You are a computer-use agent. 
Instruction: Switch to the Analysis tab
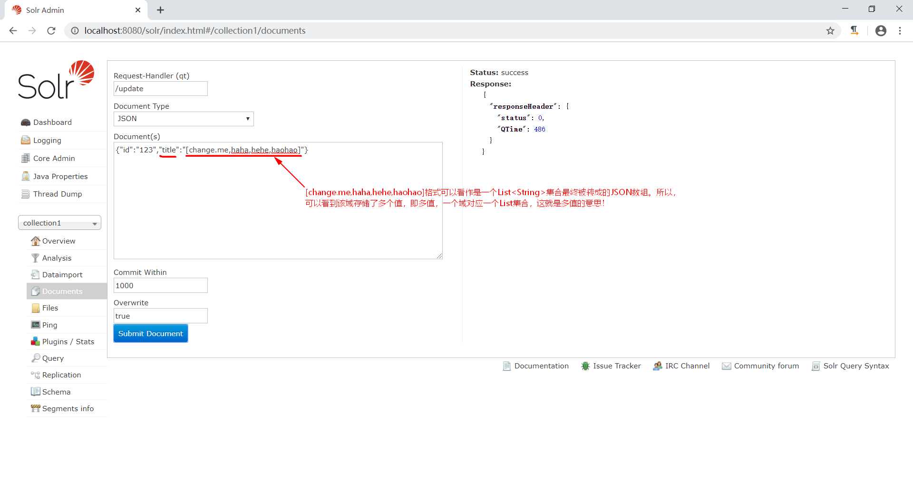(56, 258)
